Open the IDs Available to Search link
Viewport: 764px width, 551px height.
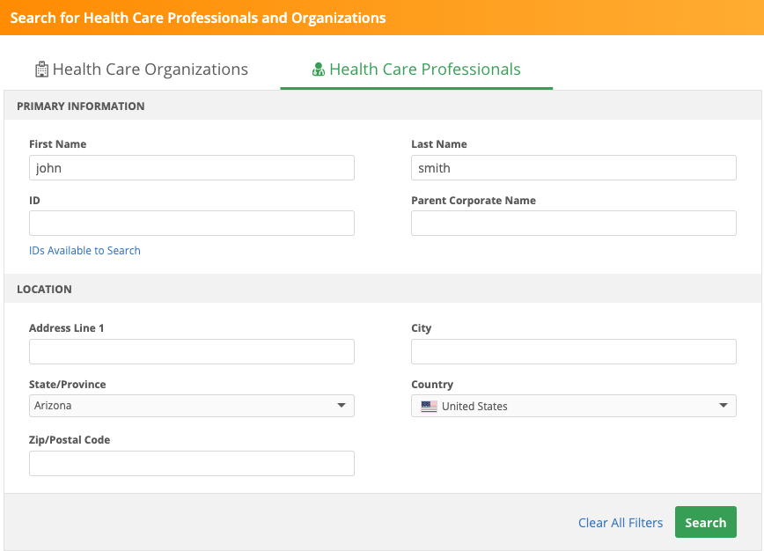click(x=84, y=251)
